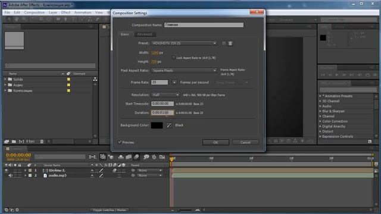Enable Draft 3D in timeline header

coord(111,157)
